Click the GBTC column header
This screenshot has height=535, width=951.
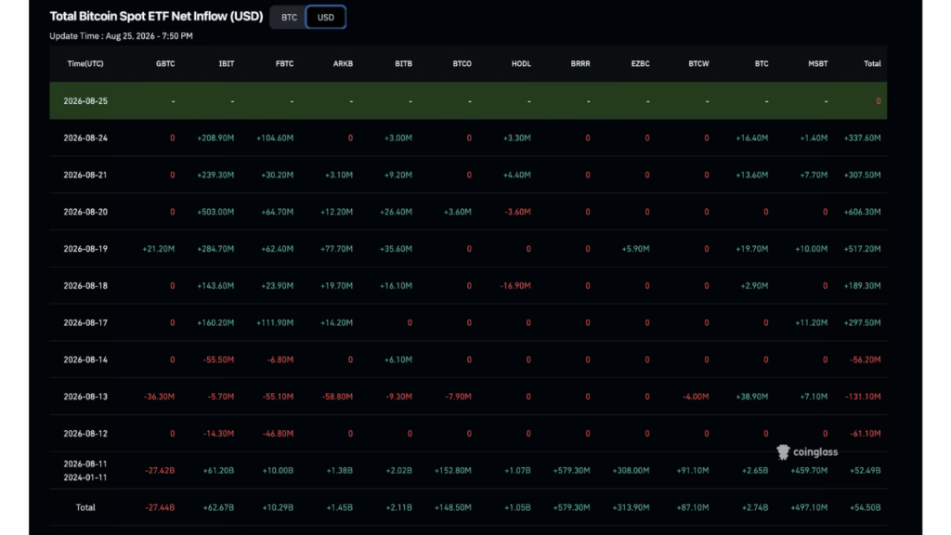tap(165, 64)
